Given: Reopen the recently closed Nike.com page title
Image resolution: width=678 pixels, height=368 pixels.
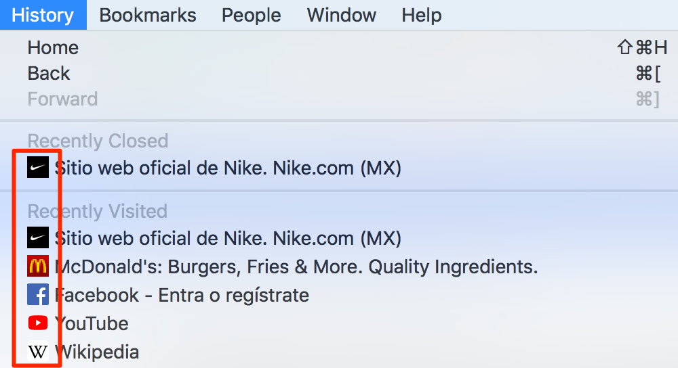Looking at the screenshot, I should [228, 167].
